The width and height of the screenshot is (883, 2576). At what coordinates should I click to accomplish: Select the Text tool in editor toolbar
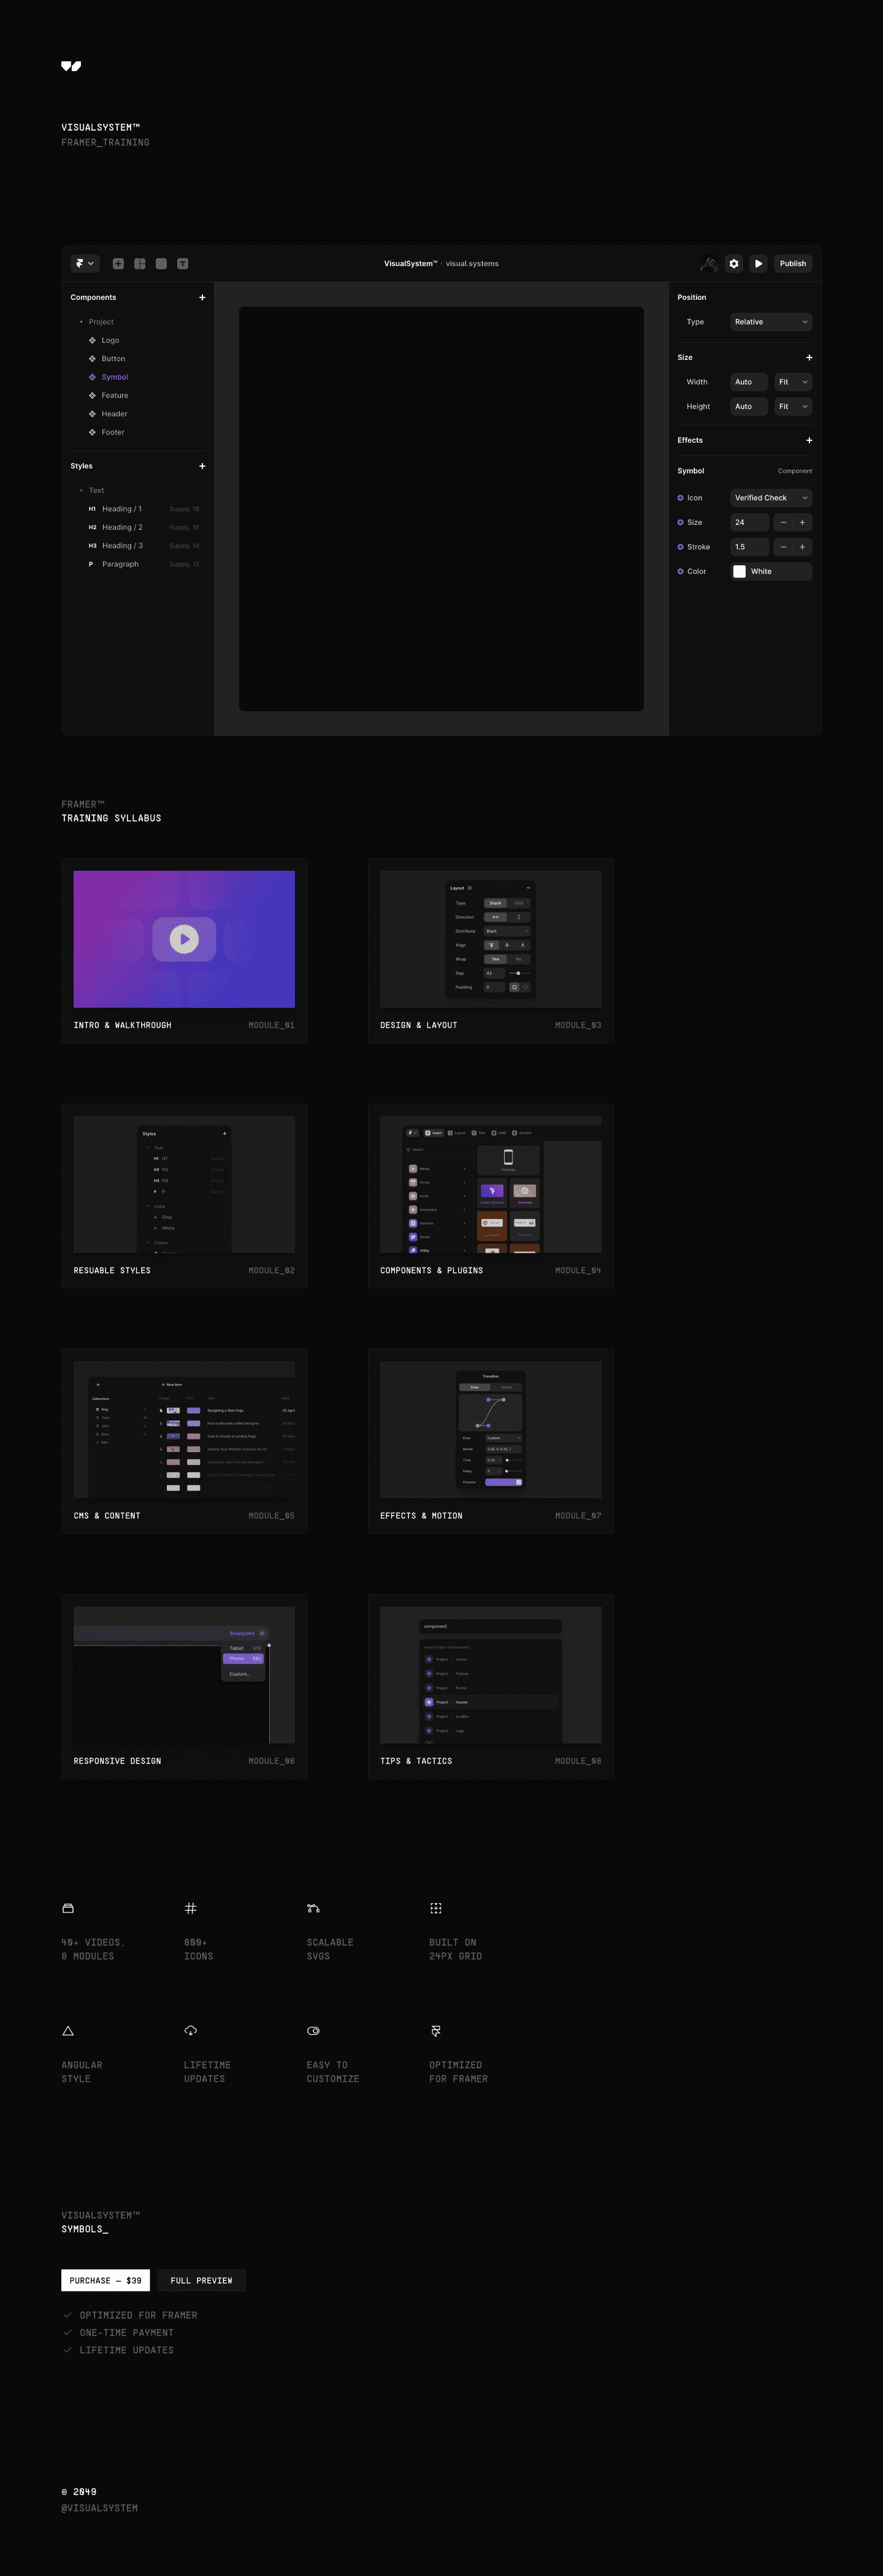183,264
